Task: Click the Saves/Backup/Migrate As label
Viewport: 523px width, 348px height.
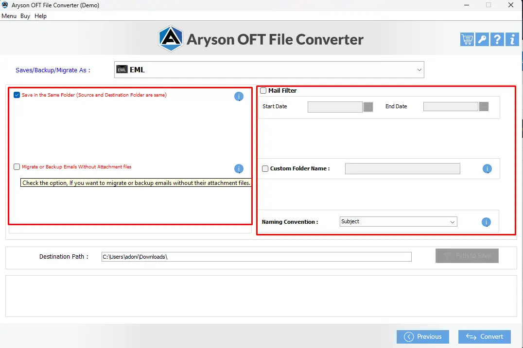Action: 52,70
